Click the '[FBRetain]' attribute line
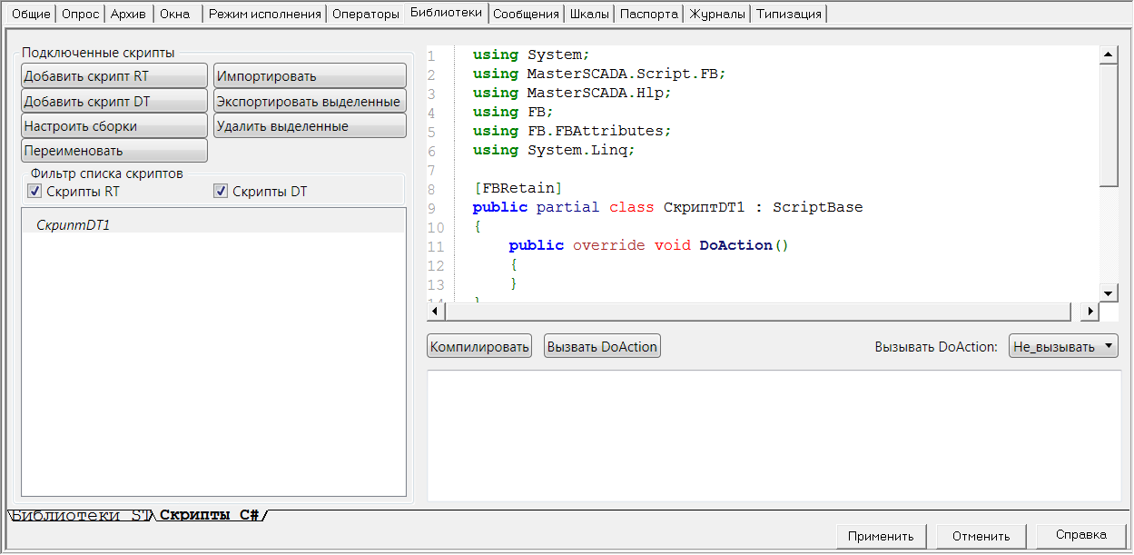The image size is (1134, 555). [x=518, y=188]
